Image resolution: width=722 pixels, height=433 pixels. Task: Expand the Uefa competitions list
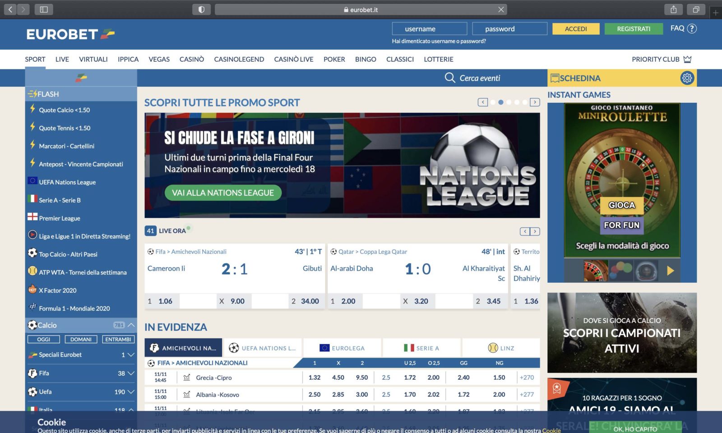(x=130, y=392)
